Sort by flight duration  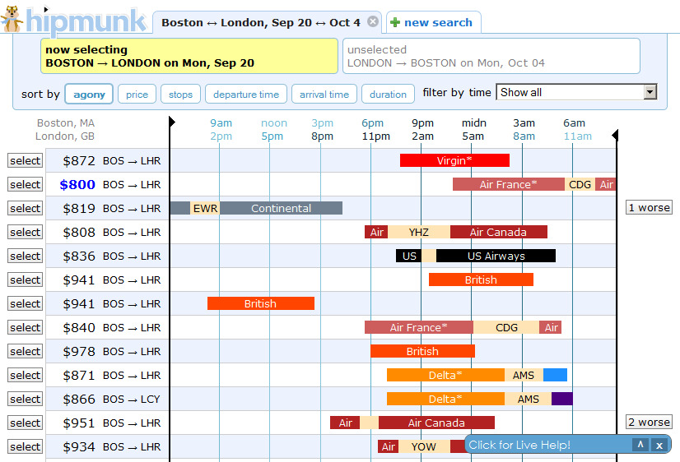pos(388,95)
